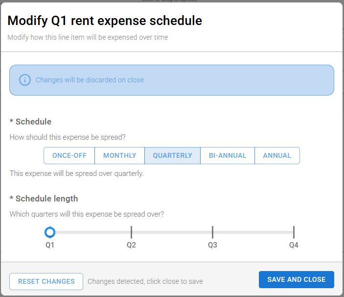Select the QUARTERLY schedule option
The image size is (344, 297).
pos(172,155)
